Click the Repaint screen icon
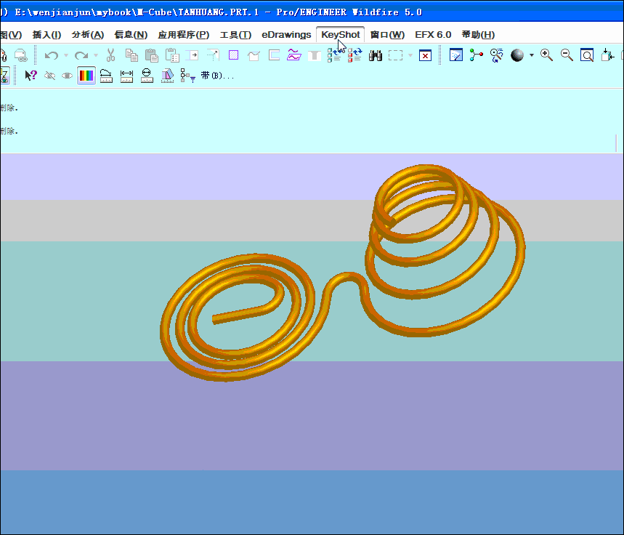Image resolution: width=624 pixels, height=535 pixels. 455,55
